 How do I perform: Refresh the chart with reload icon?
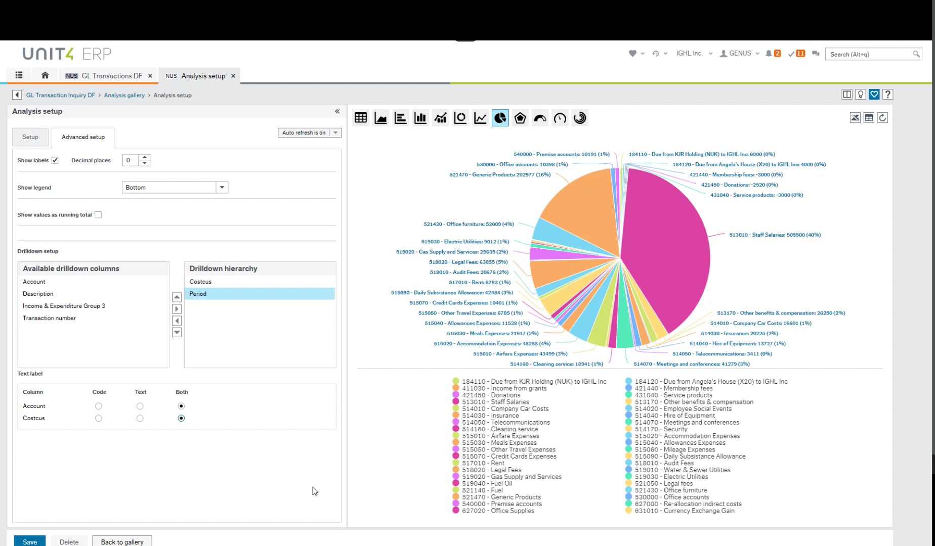[882, 118]
